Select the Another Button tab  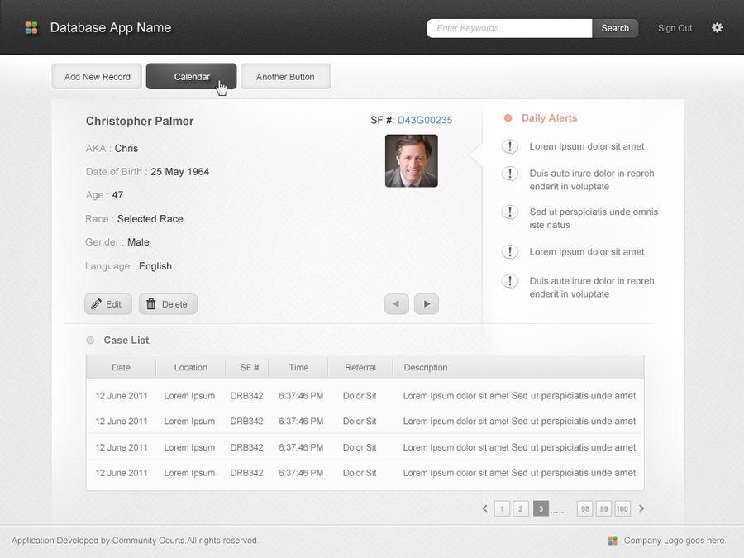pyautogui.click(x=285, y=76)
